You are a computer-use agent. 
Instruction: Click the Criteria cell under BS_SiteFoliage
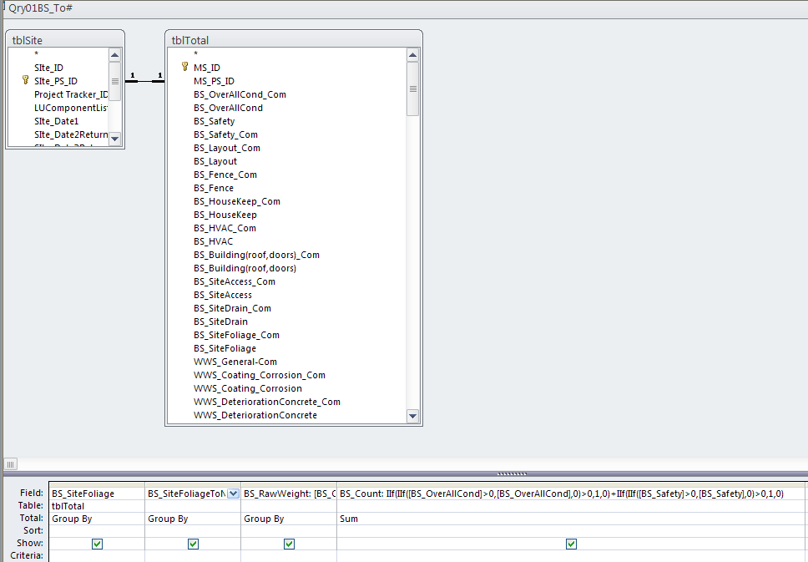tap(97, 556)
